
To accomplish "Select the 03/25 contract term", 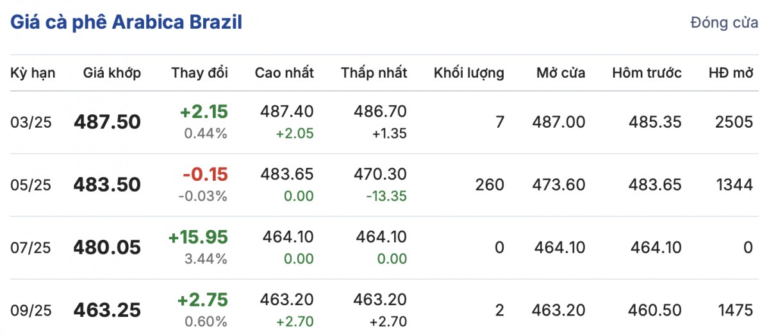I will point(31,122).
